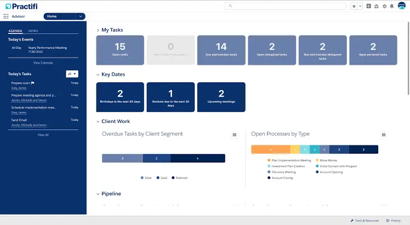Viewport: 410px width, 225px height.
Task: Click View All under Today's Tasks
Action: (x=43, y=135)
